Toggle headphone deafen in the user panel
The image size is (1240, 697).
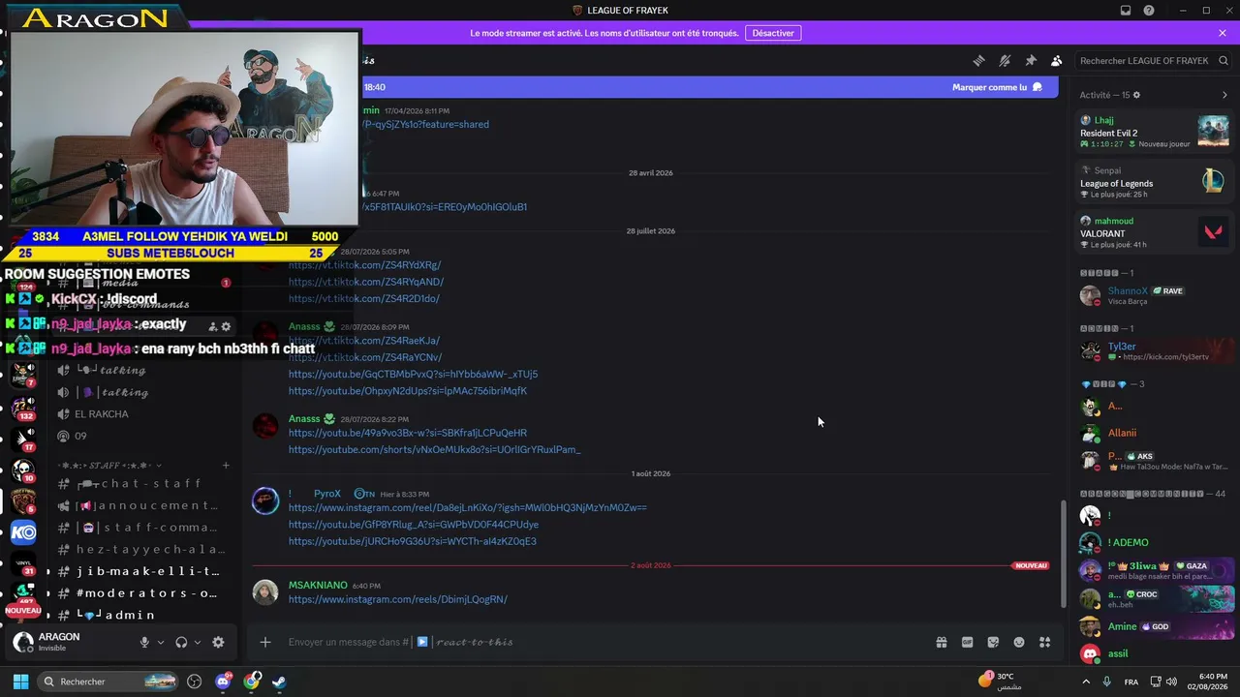pyautogui.click(x=181, y=642)
